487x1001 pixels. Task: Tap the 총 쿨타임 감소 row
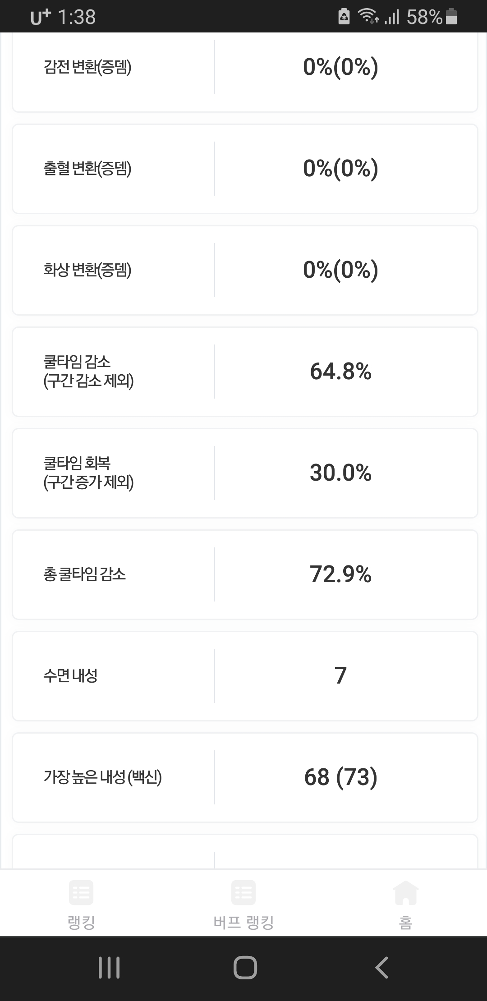pos(244,574)
